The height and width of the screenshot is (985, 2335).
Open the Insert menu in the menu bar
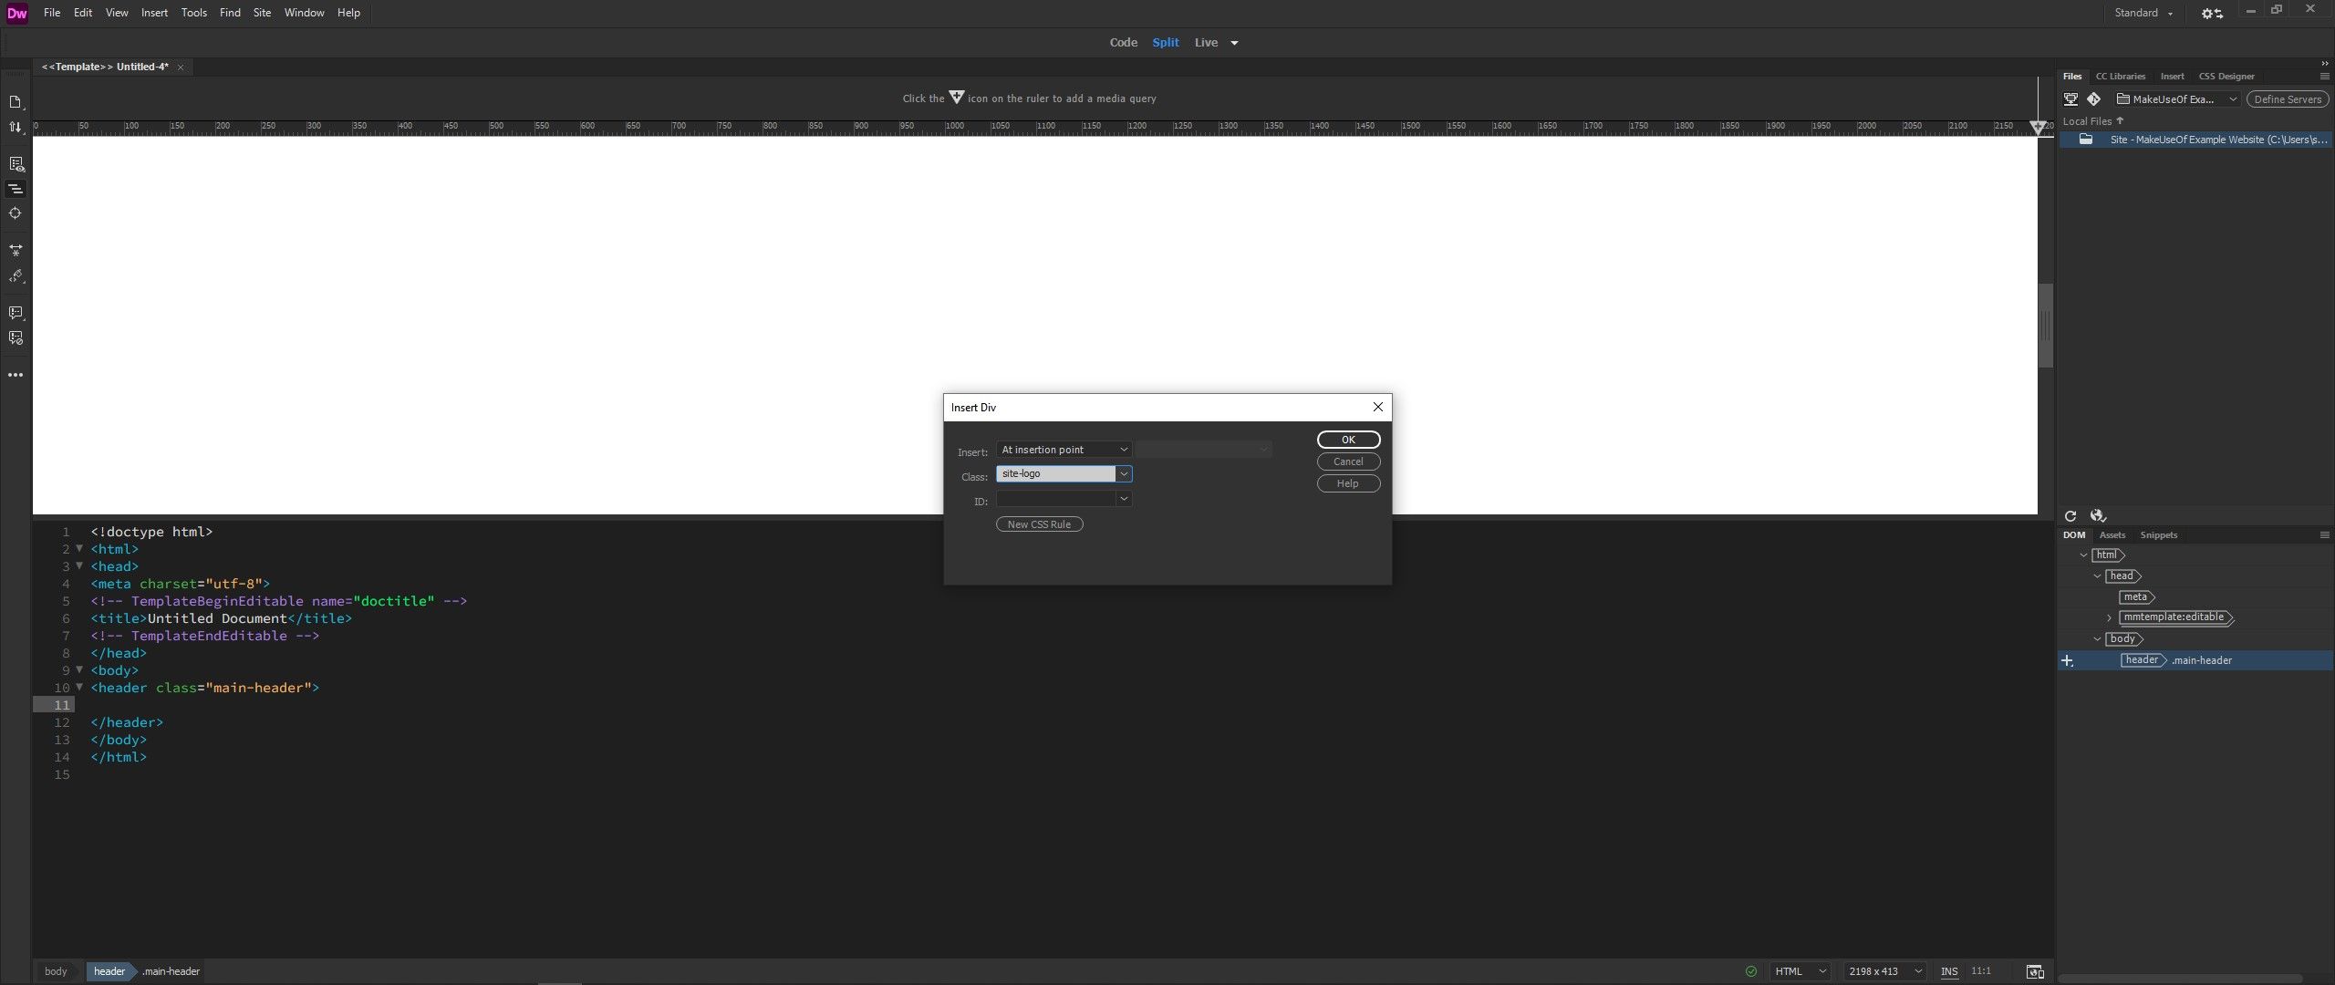154,12
